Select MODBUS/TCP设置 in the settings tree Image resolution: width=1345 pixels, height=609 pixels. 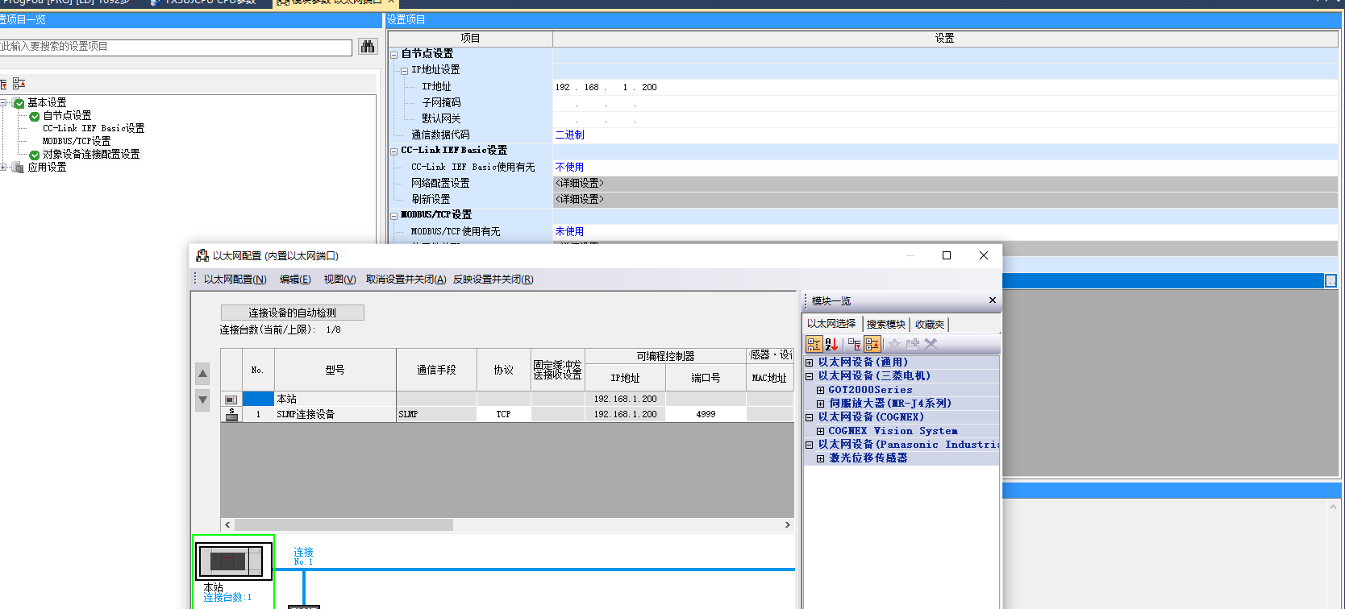click(x=77, y=141)
